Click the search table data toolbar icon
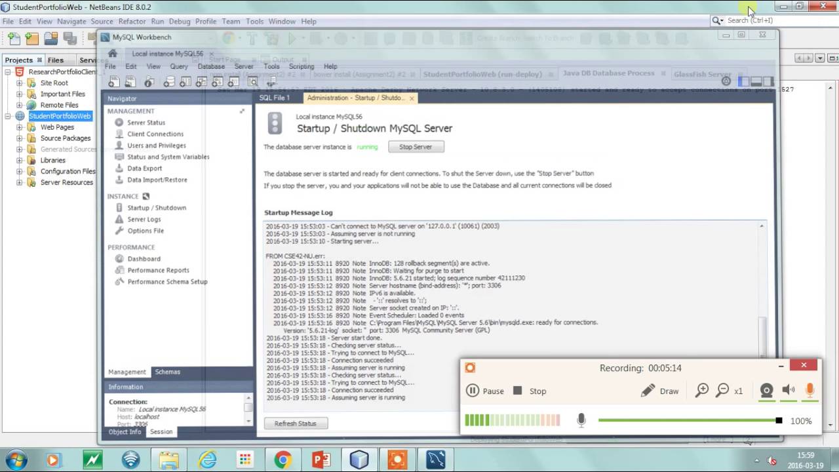The image size is (839, 472). tap(252, 82)
